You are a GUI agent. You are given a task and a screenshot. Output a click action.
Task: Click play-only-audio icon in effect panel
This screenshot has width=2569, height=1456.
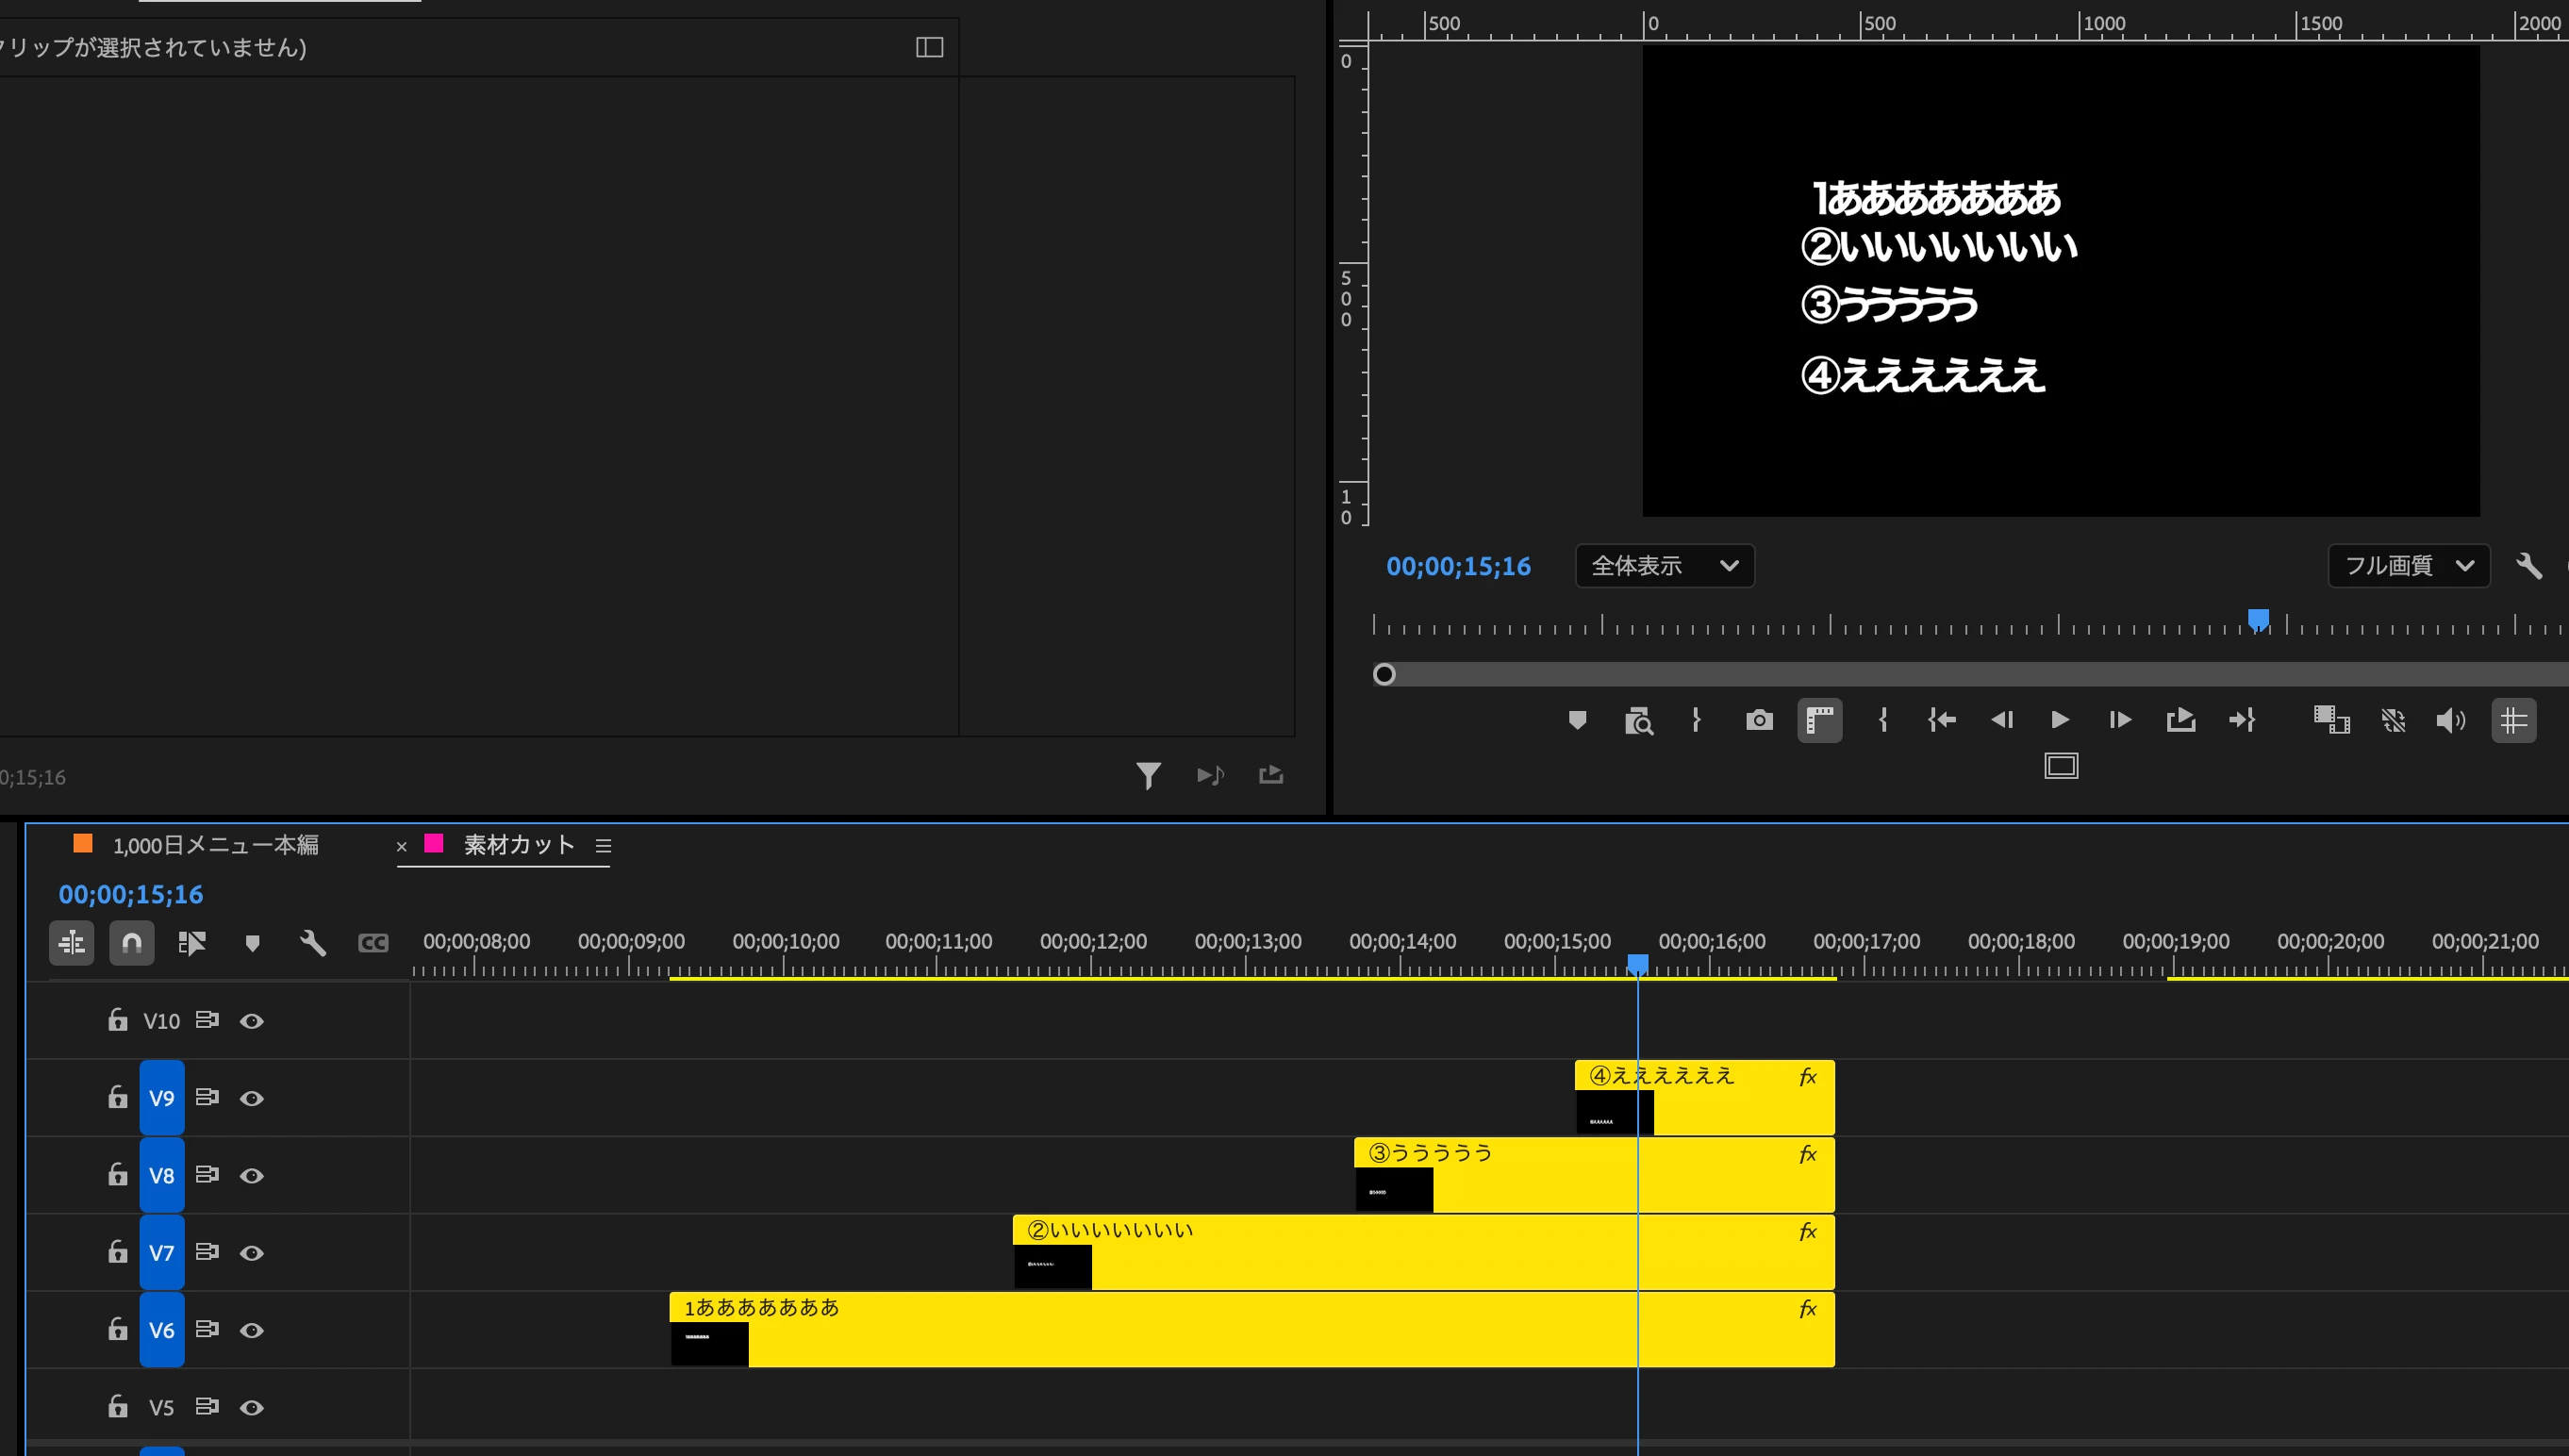1210,775
